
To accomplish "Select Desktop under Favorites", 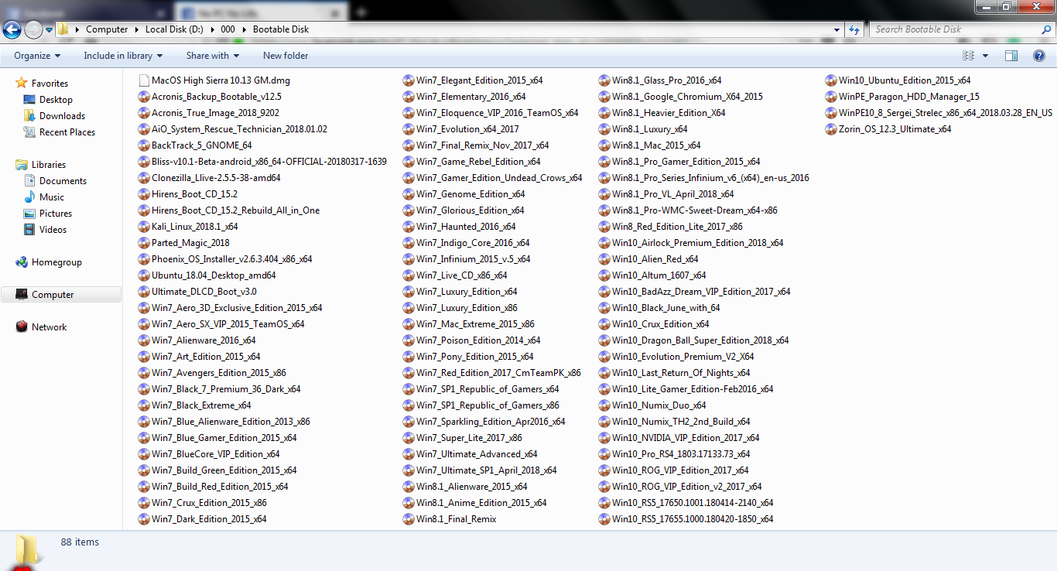I will (x=56, y=100).
